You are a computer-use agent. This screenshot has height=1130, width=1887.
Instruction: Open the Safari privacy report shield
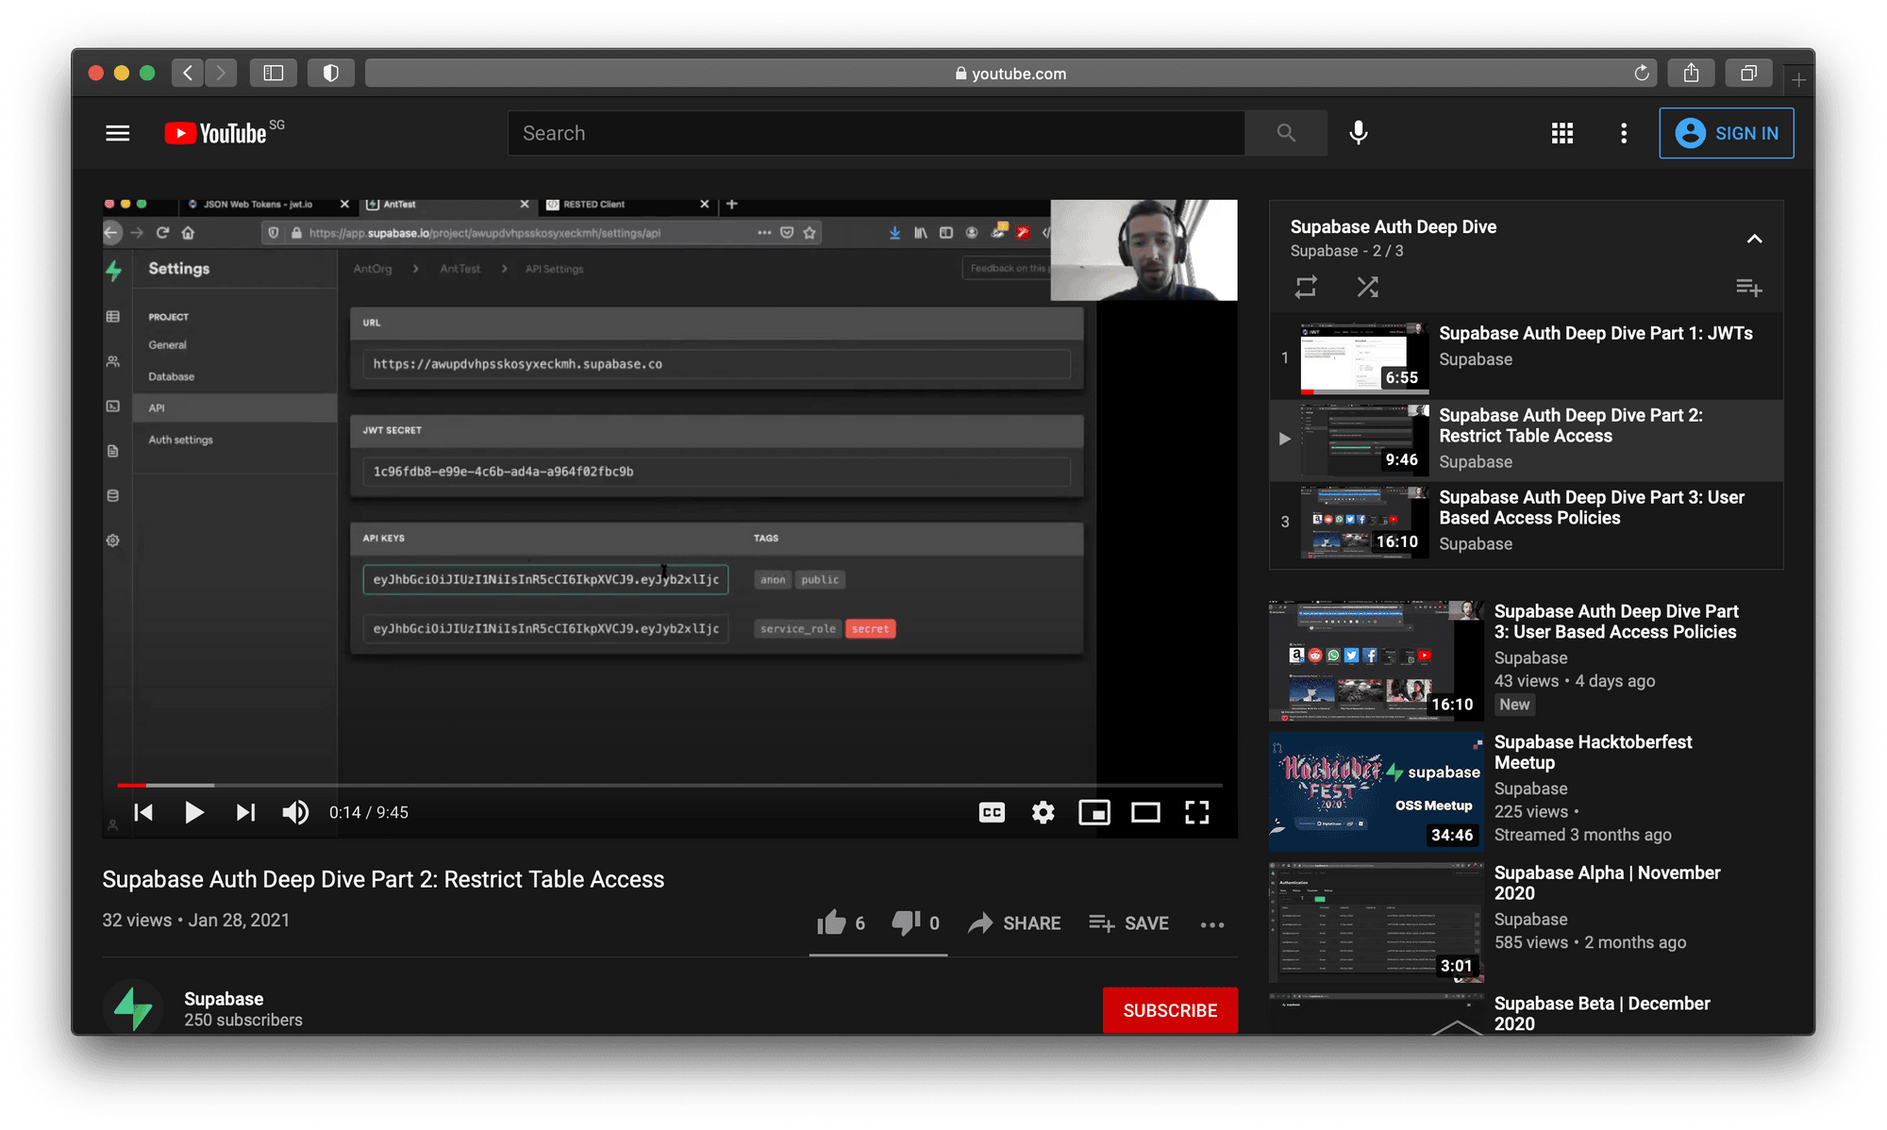point(331,73)
